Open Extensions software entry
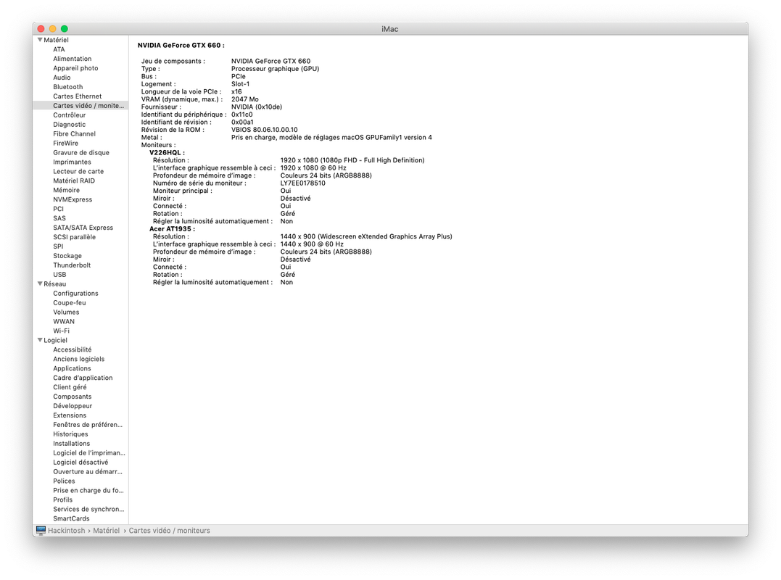The width and height of the screenshot is (781, 580). 70,415
